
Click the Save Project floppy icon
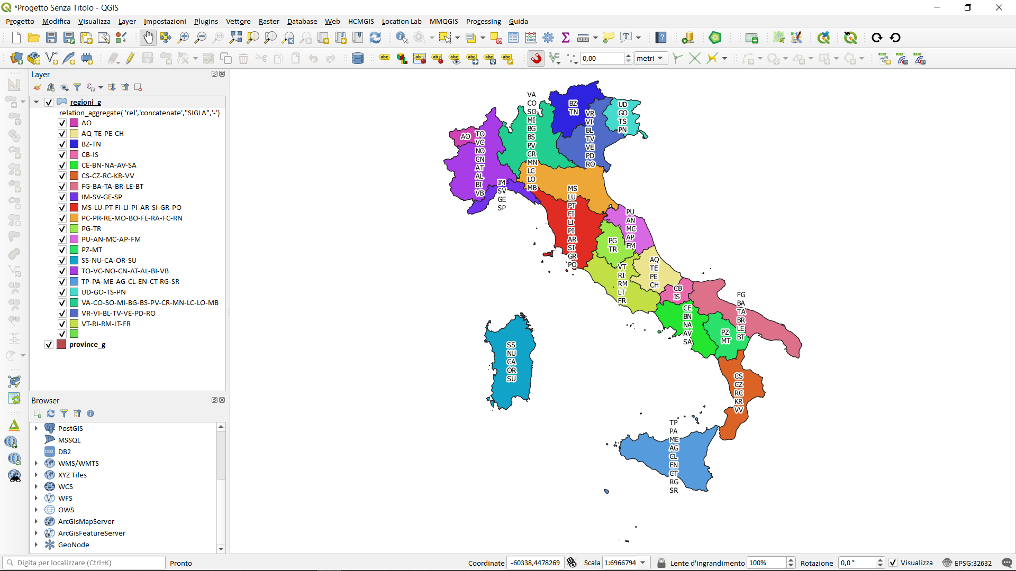(51, 38)
